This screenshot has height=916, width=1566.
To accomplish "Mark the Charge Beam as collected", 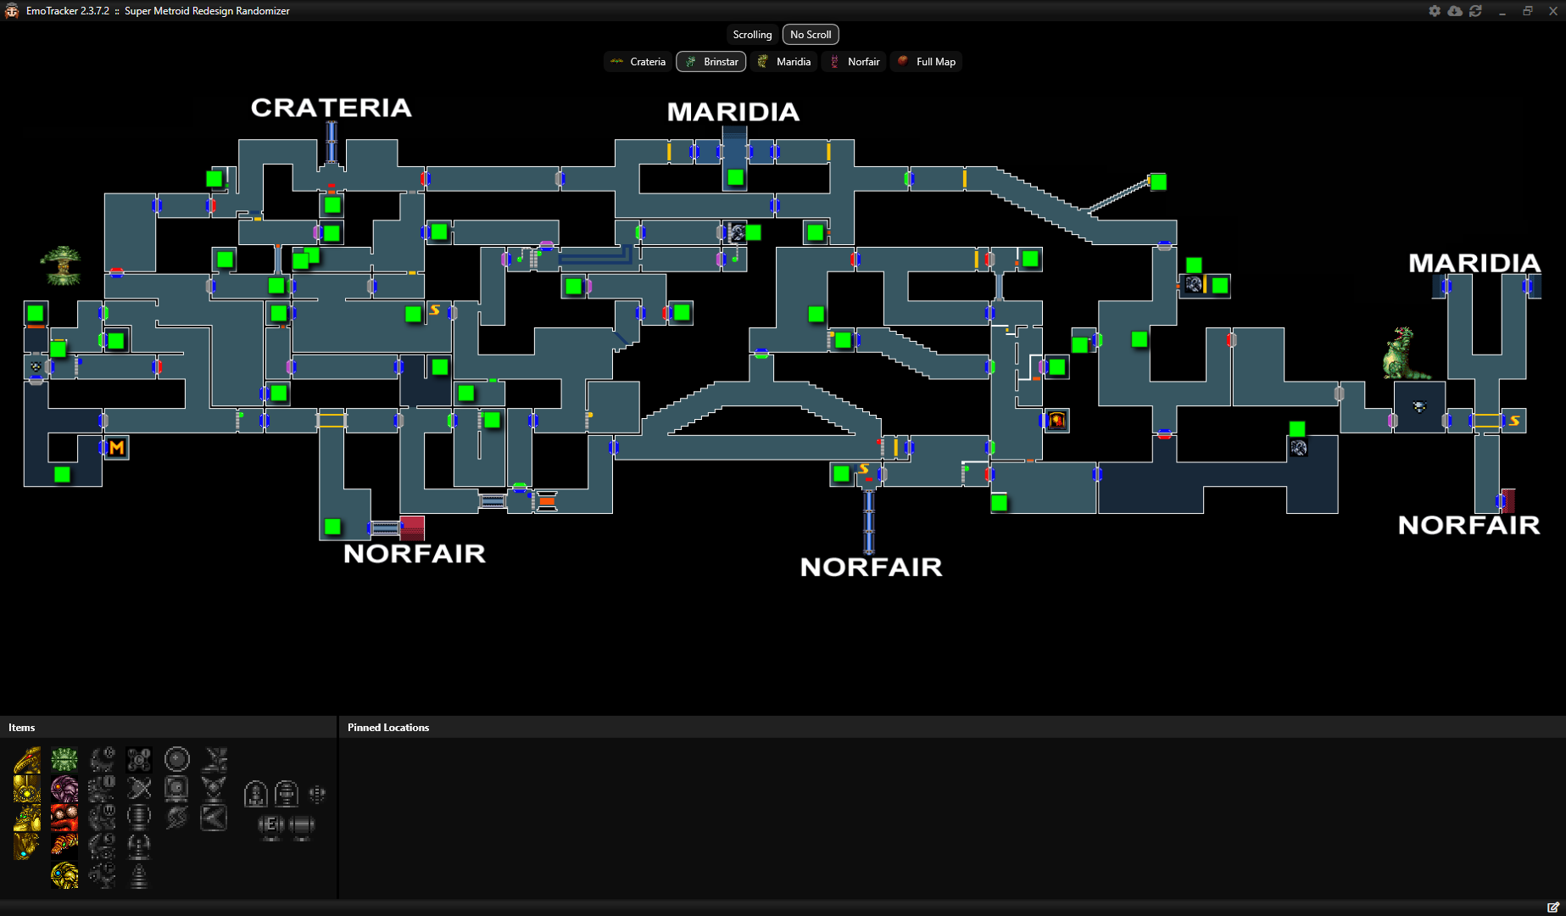I will pyautogui.click(x=103, y=759).
